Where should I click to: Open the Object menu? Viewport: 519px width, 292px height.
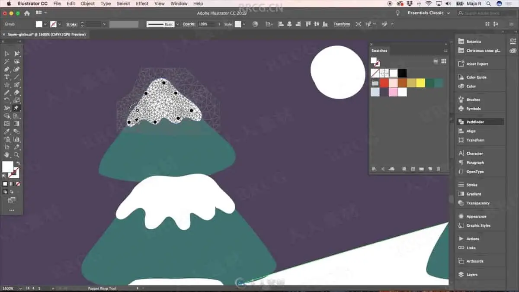point(87,3)
